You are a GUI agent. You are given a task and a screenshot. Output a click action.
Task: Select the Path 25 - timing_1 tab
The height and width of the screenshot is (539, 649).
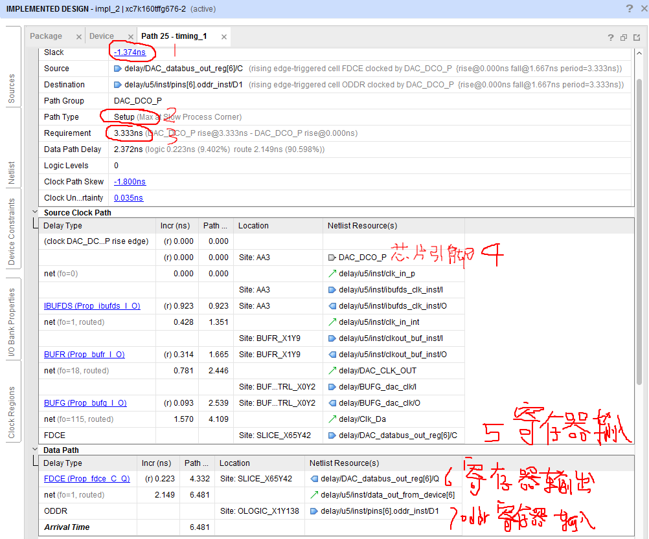pyautogui.click(x=174, y=36)
